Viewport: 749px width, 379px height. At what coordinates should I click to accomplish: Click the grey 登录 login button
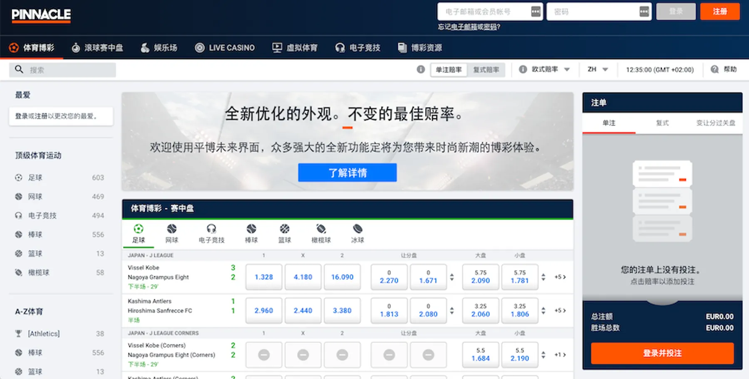click(x=676, y=12)
